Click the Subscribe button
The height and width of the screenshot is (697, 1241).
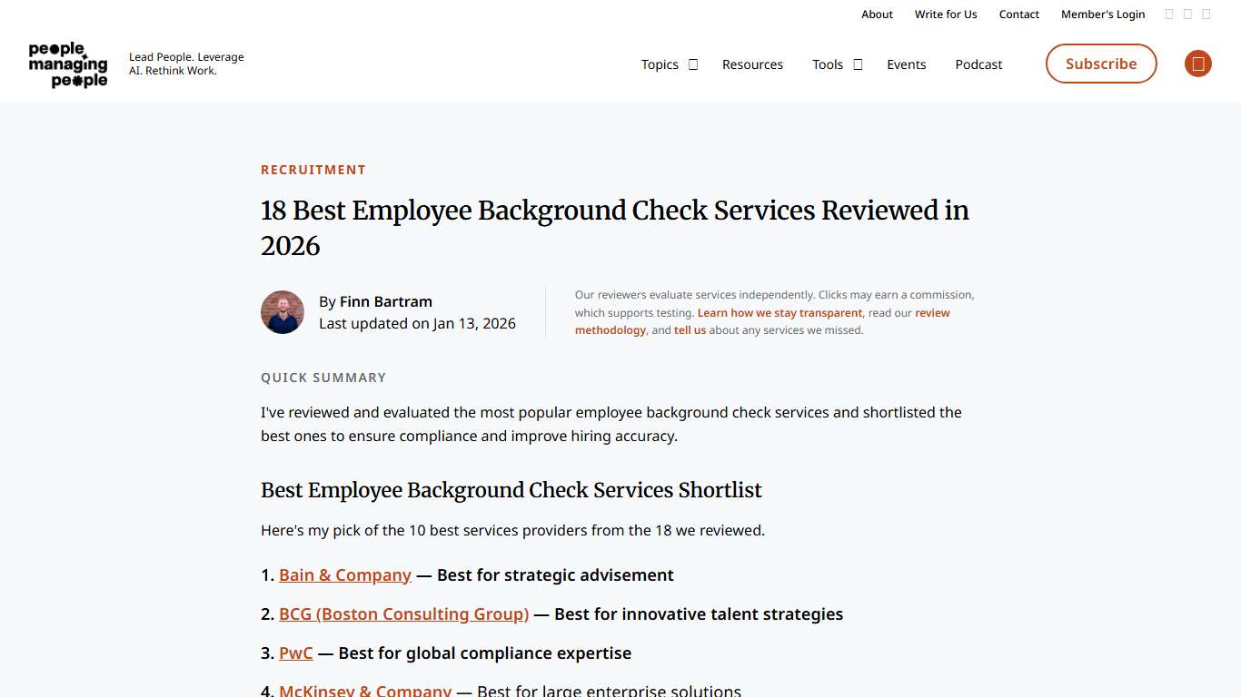coord(1101,64)
